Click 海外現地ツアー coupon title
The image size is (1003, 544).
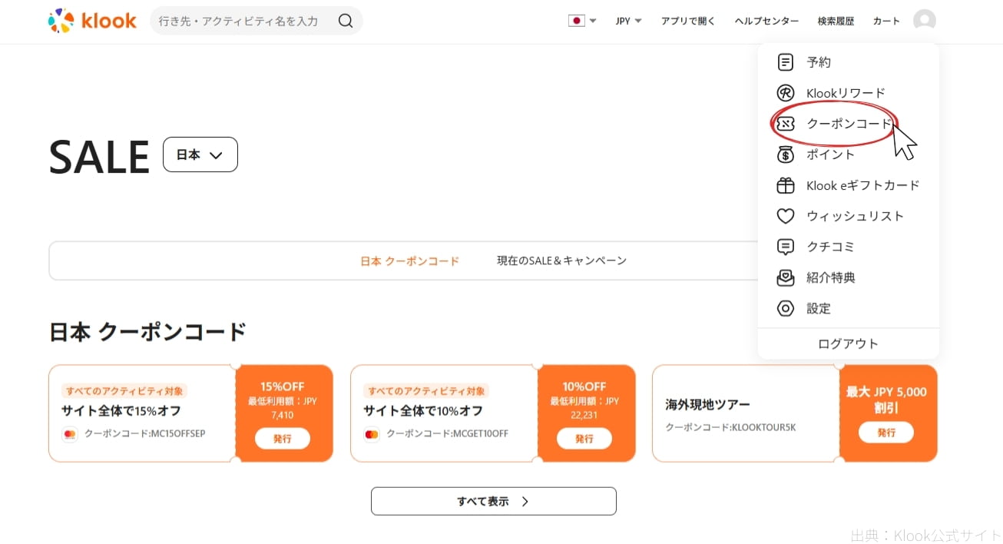(707, 404)
